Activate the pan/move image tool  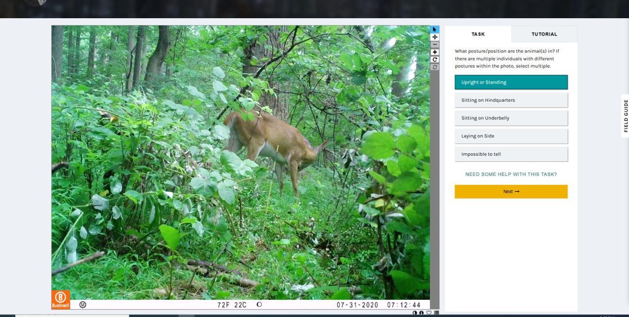434,37
